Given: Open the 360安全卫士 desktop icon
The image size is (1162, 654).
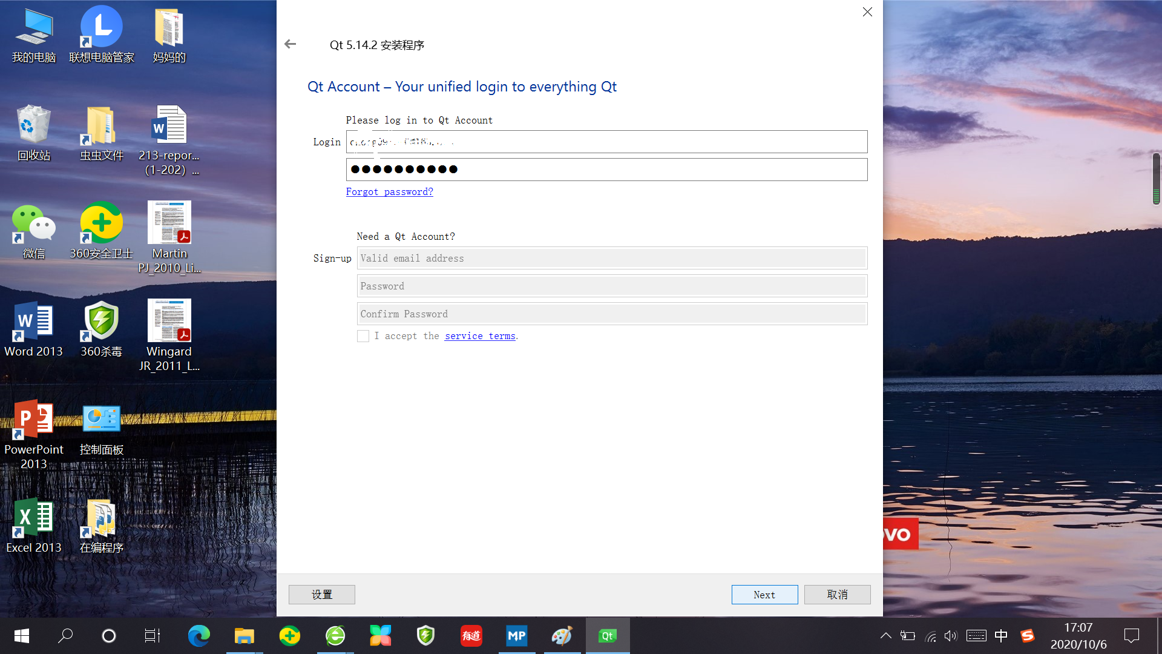Looking at the screenshot, I should 102,224.
